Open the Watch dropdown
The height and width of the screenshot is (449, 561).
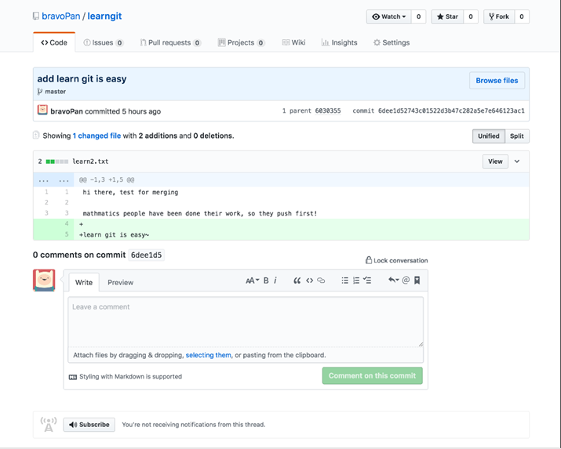(x=389, y=16)
